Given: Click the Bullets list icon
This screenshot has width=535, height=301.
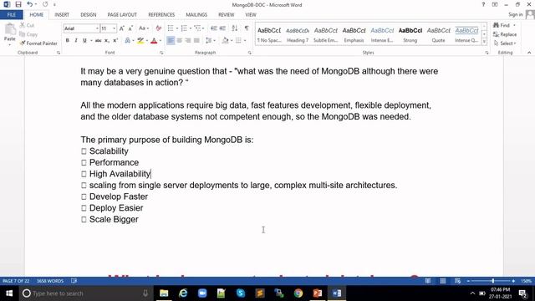Looking at the screenshot, I should (x=171, y=28).
